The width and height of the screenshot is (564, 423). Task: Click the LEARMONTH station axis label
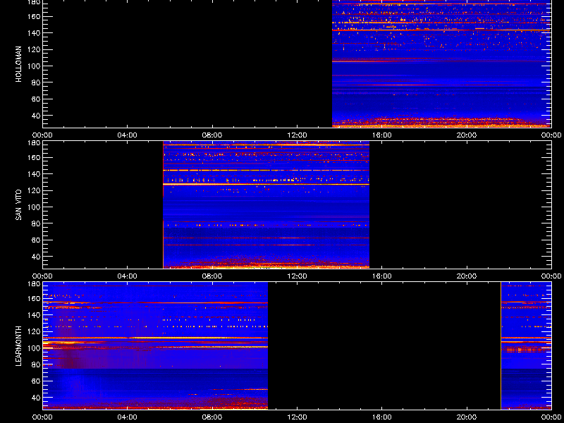coord(19,346)
